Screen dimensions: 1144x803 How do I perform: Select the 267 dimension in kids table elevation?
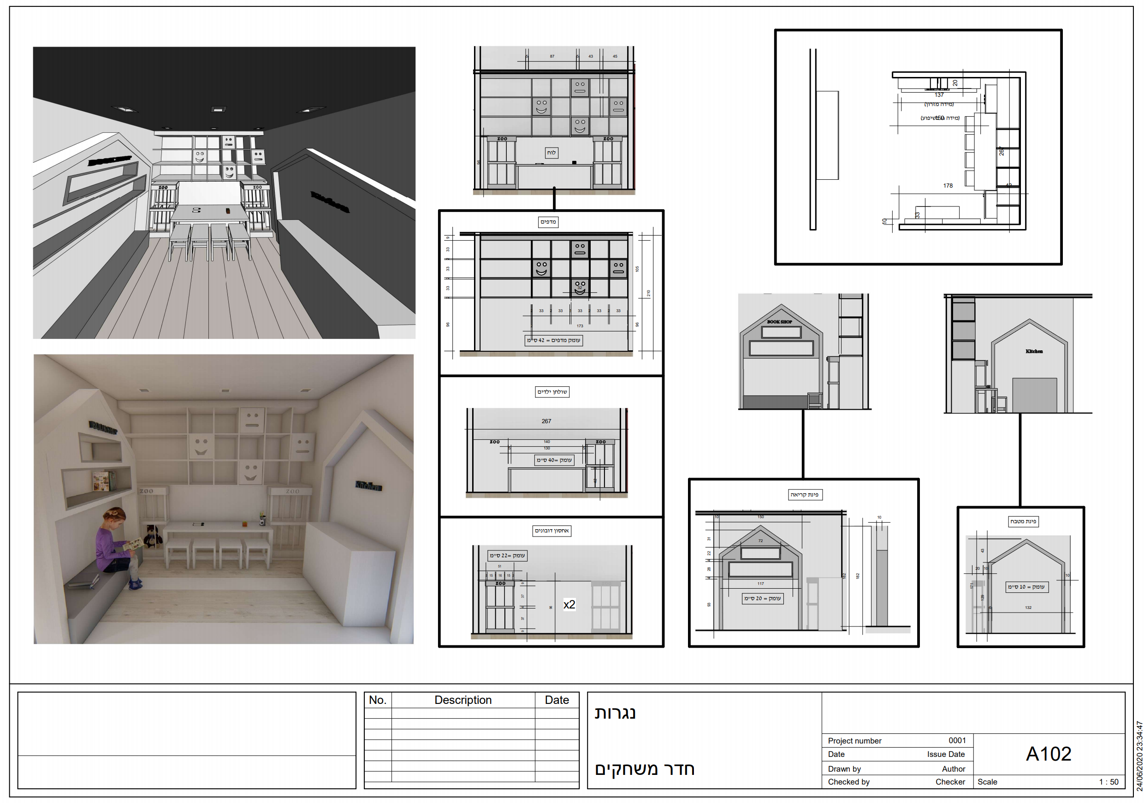pyautogui.click(x=546, y=421)
